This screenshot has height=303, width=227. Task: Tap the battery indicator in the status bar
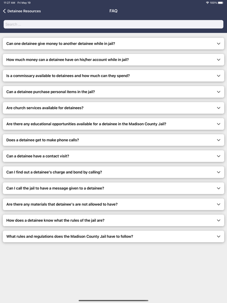coord(221,3)
